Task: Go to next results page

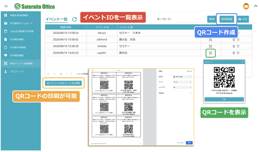Action: pos(71,74)
